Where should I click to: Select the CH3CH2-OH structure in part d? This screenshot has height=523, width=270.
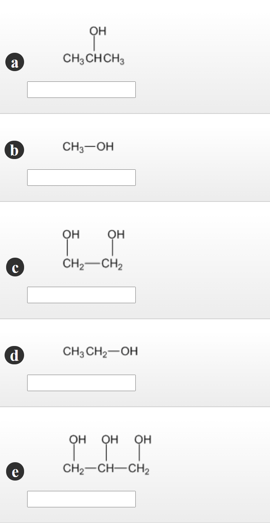coord(100,351)
